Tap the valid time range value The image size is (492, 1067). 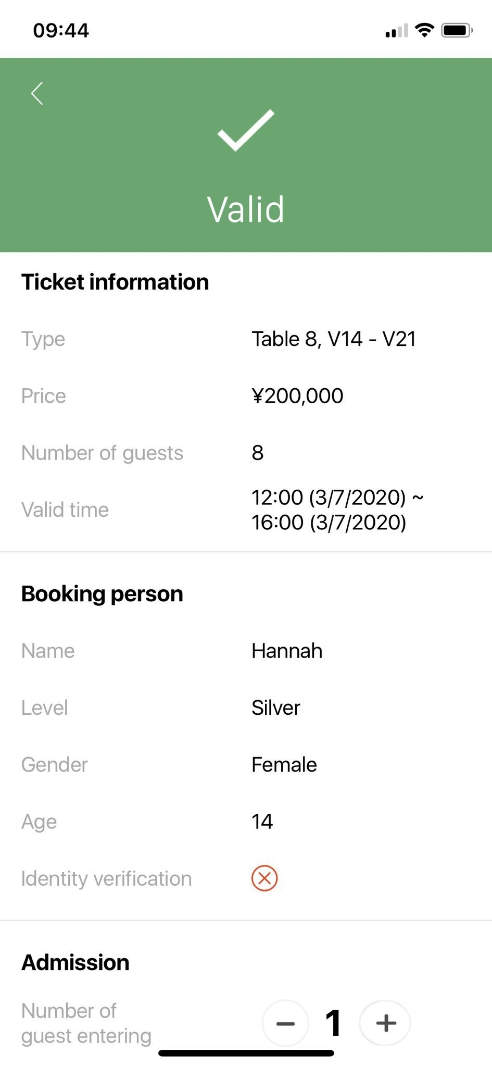coord(337,510)
